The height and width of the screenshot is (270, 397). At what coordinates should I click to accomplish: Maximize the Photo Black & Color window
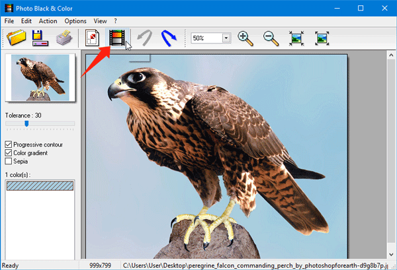pos(361,9)
